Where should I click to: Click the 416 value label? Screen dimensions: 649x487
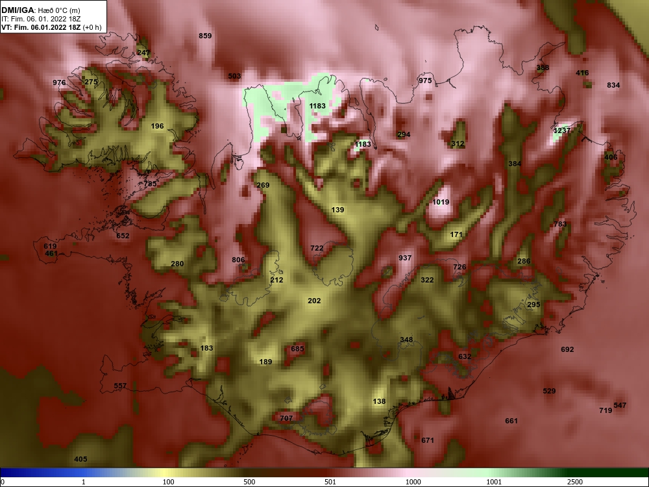click(582, 73)
